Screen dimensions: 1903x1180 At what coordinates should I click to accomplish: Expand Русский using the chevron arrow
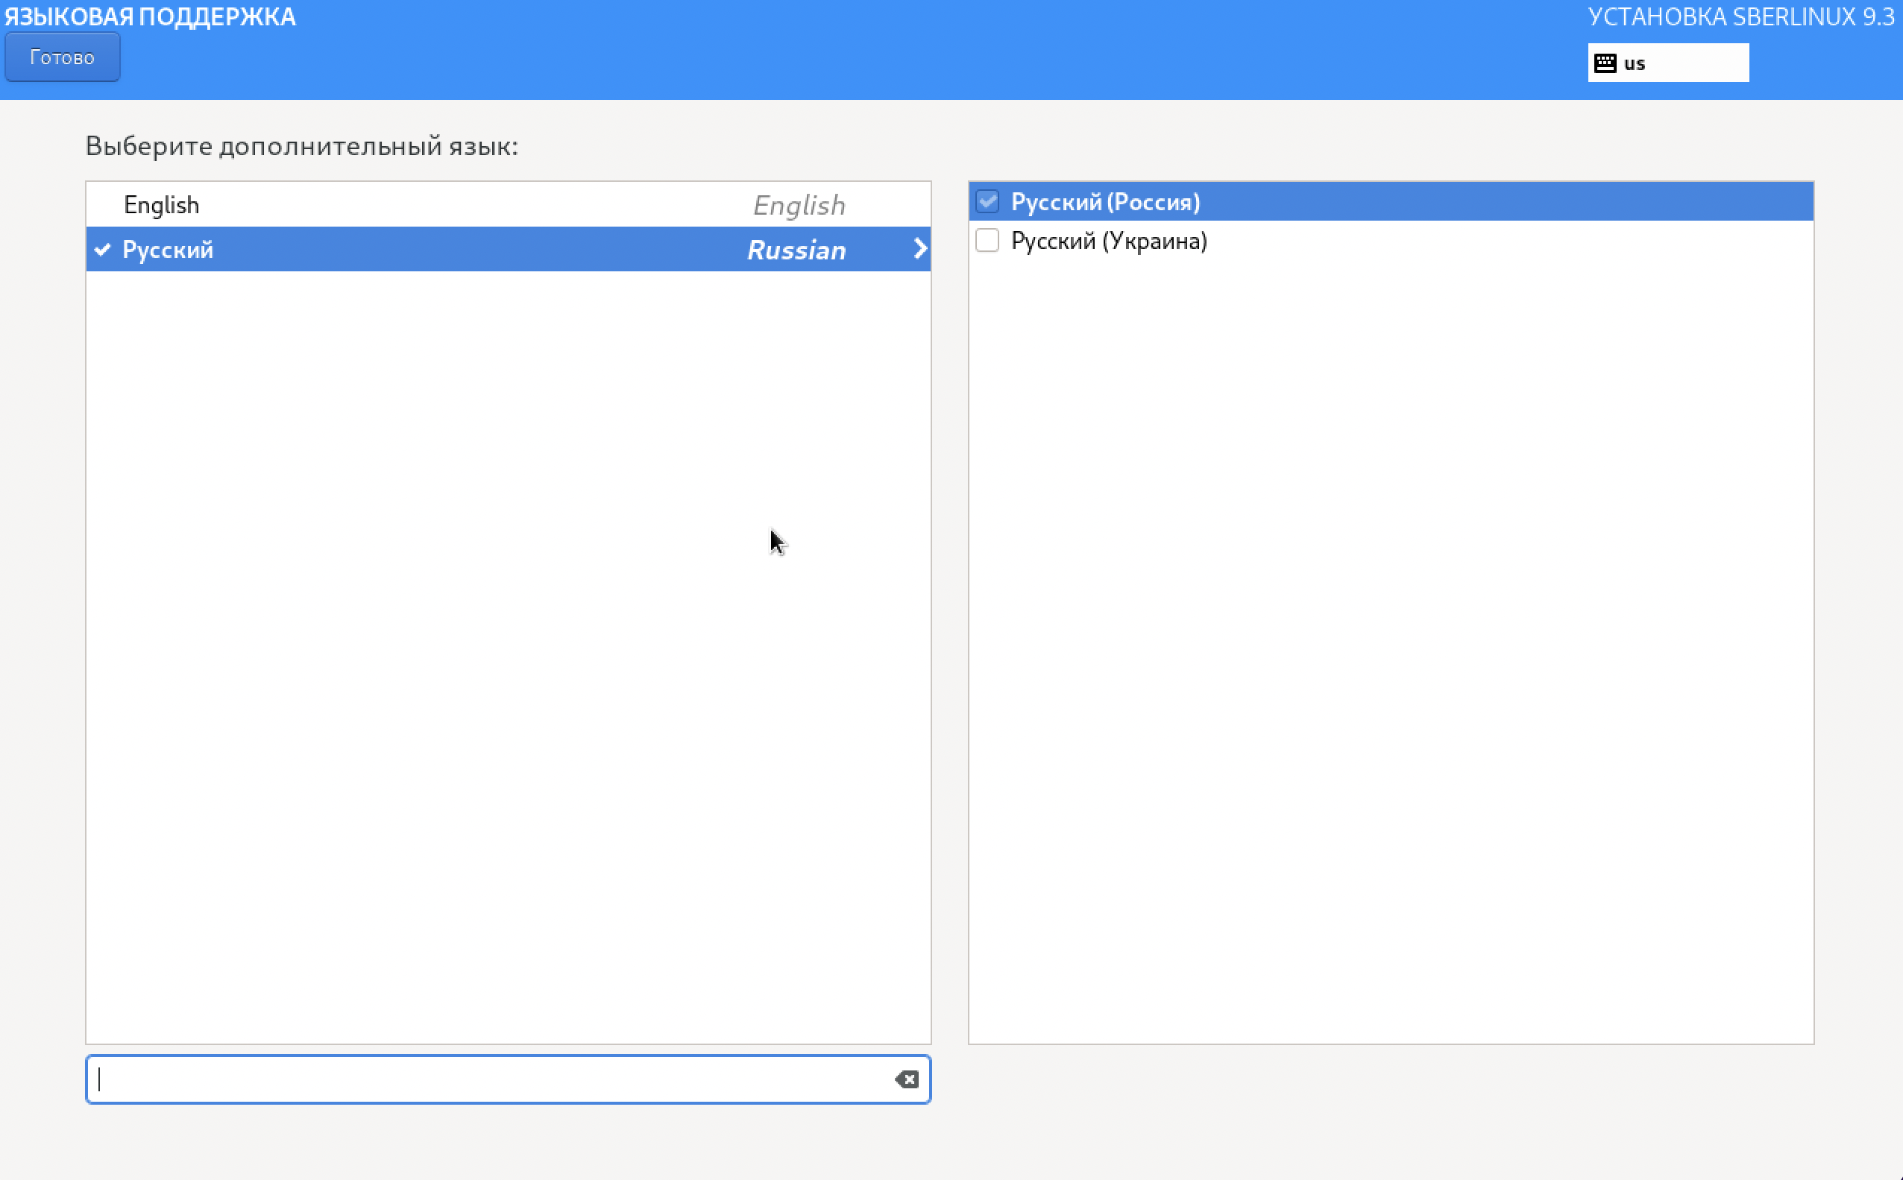pos(919,249)
